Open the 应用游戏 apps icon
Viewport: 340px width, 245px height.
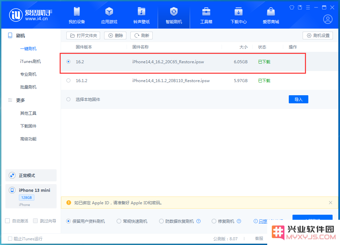[x=109, y=11]
